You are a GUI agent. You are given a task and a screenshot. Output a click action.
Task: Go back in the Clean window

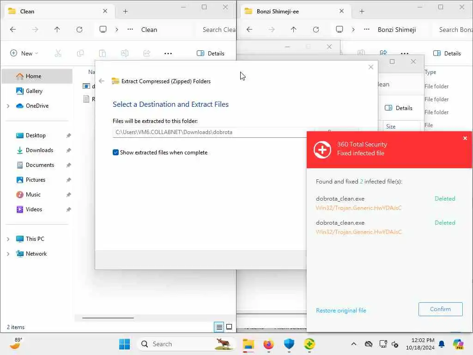click(13, 30)
